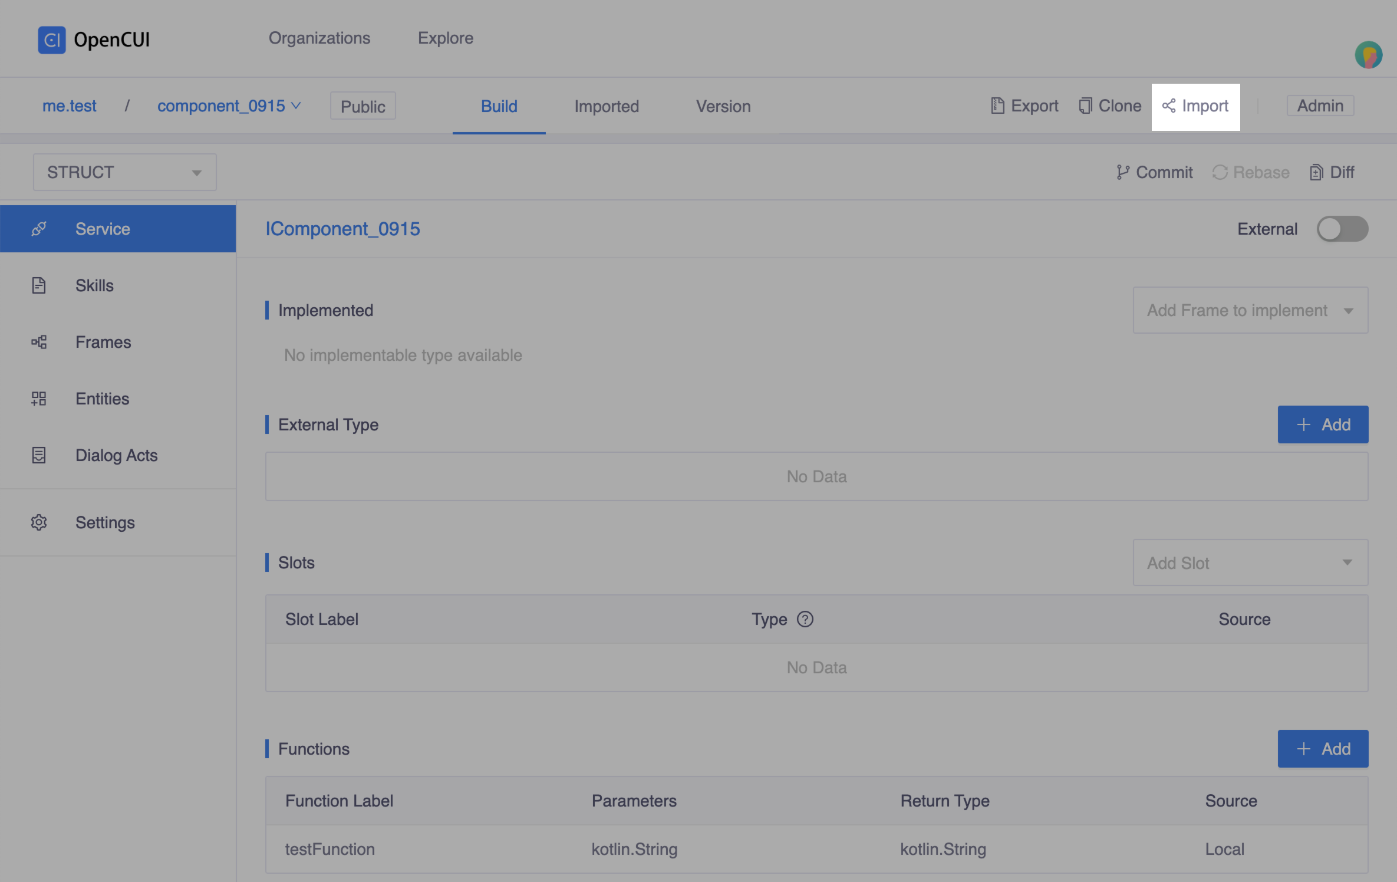Click the Settings sidebar icon
Screen dimensions: 1397x882
tap(38, 521)
